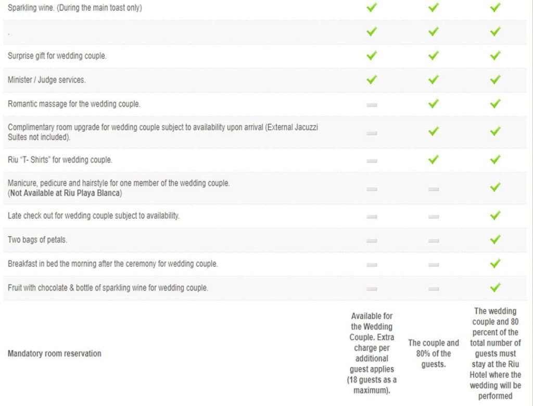Click third column checkmark for Two bags of petals
This screenshot has height=406, width=533.
(x=495, y=239)
